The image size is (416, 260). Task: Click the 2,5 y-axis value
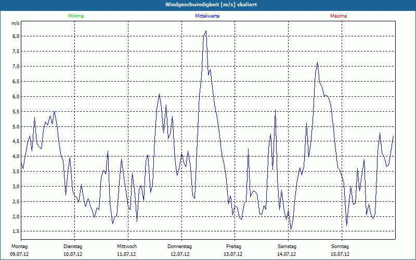[x=16, y=202]
